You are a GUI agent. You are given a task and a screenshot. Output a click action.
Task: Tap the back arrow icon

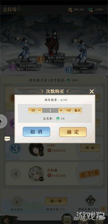click(6, 220)
